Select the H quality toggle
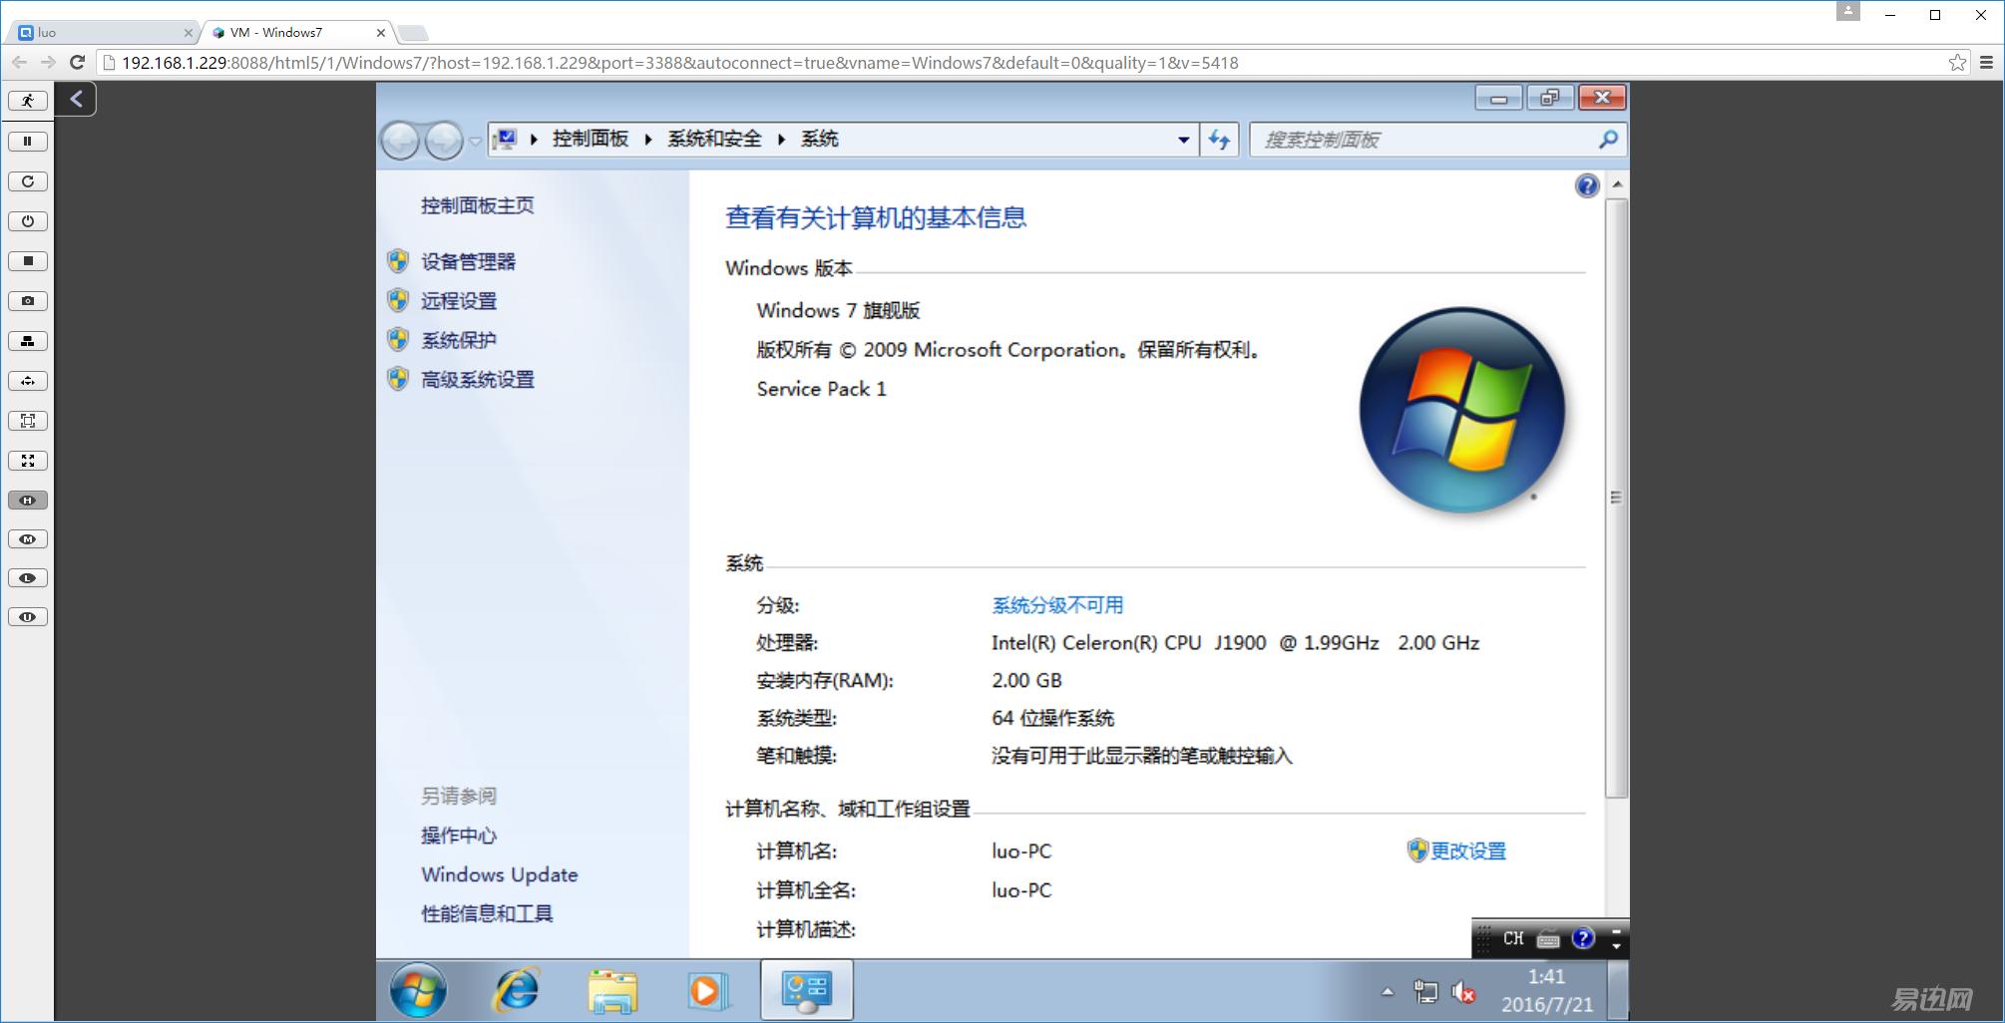Viewport: 2005px width, 1023px height. 28,501
